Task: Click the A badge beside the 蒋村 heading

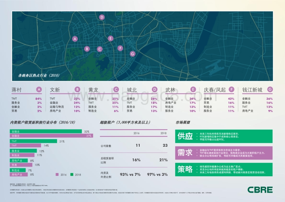Action: (x=39, y=90)
